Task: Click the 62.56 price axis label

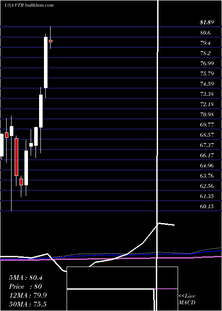Action: [207, 186]
